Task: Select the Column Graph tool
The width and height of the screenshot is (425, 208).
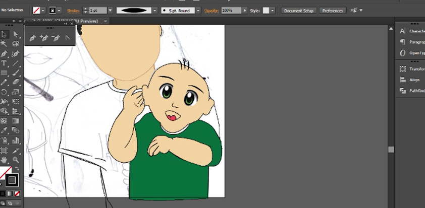Action: click(x=16, y=140)
